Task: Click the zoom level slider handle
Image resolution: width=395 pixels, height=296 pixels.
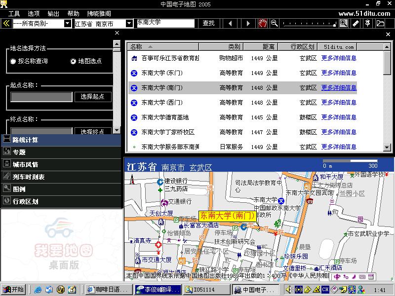Action: coord(334,25)
